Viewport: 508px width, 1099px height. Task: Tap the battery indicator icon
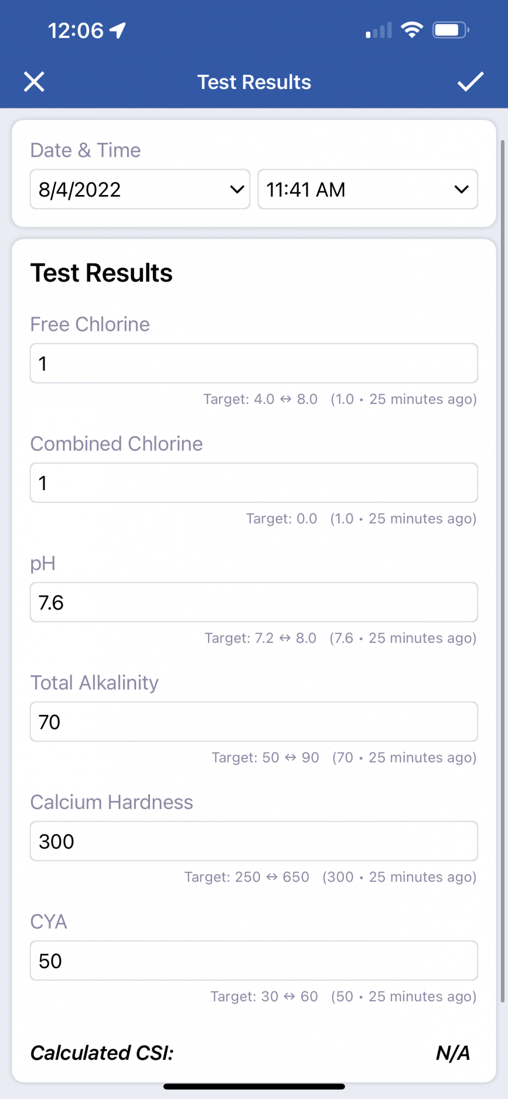click(x=451, y=30)
